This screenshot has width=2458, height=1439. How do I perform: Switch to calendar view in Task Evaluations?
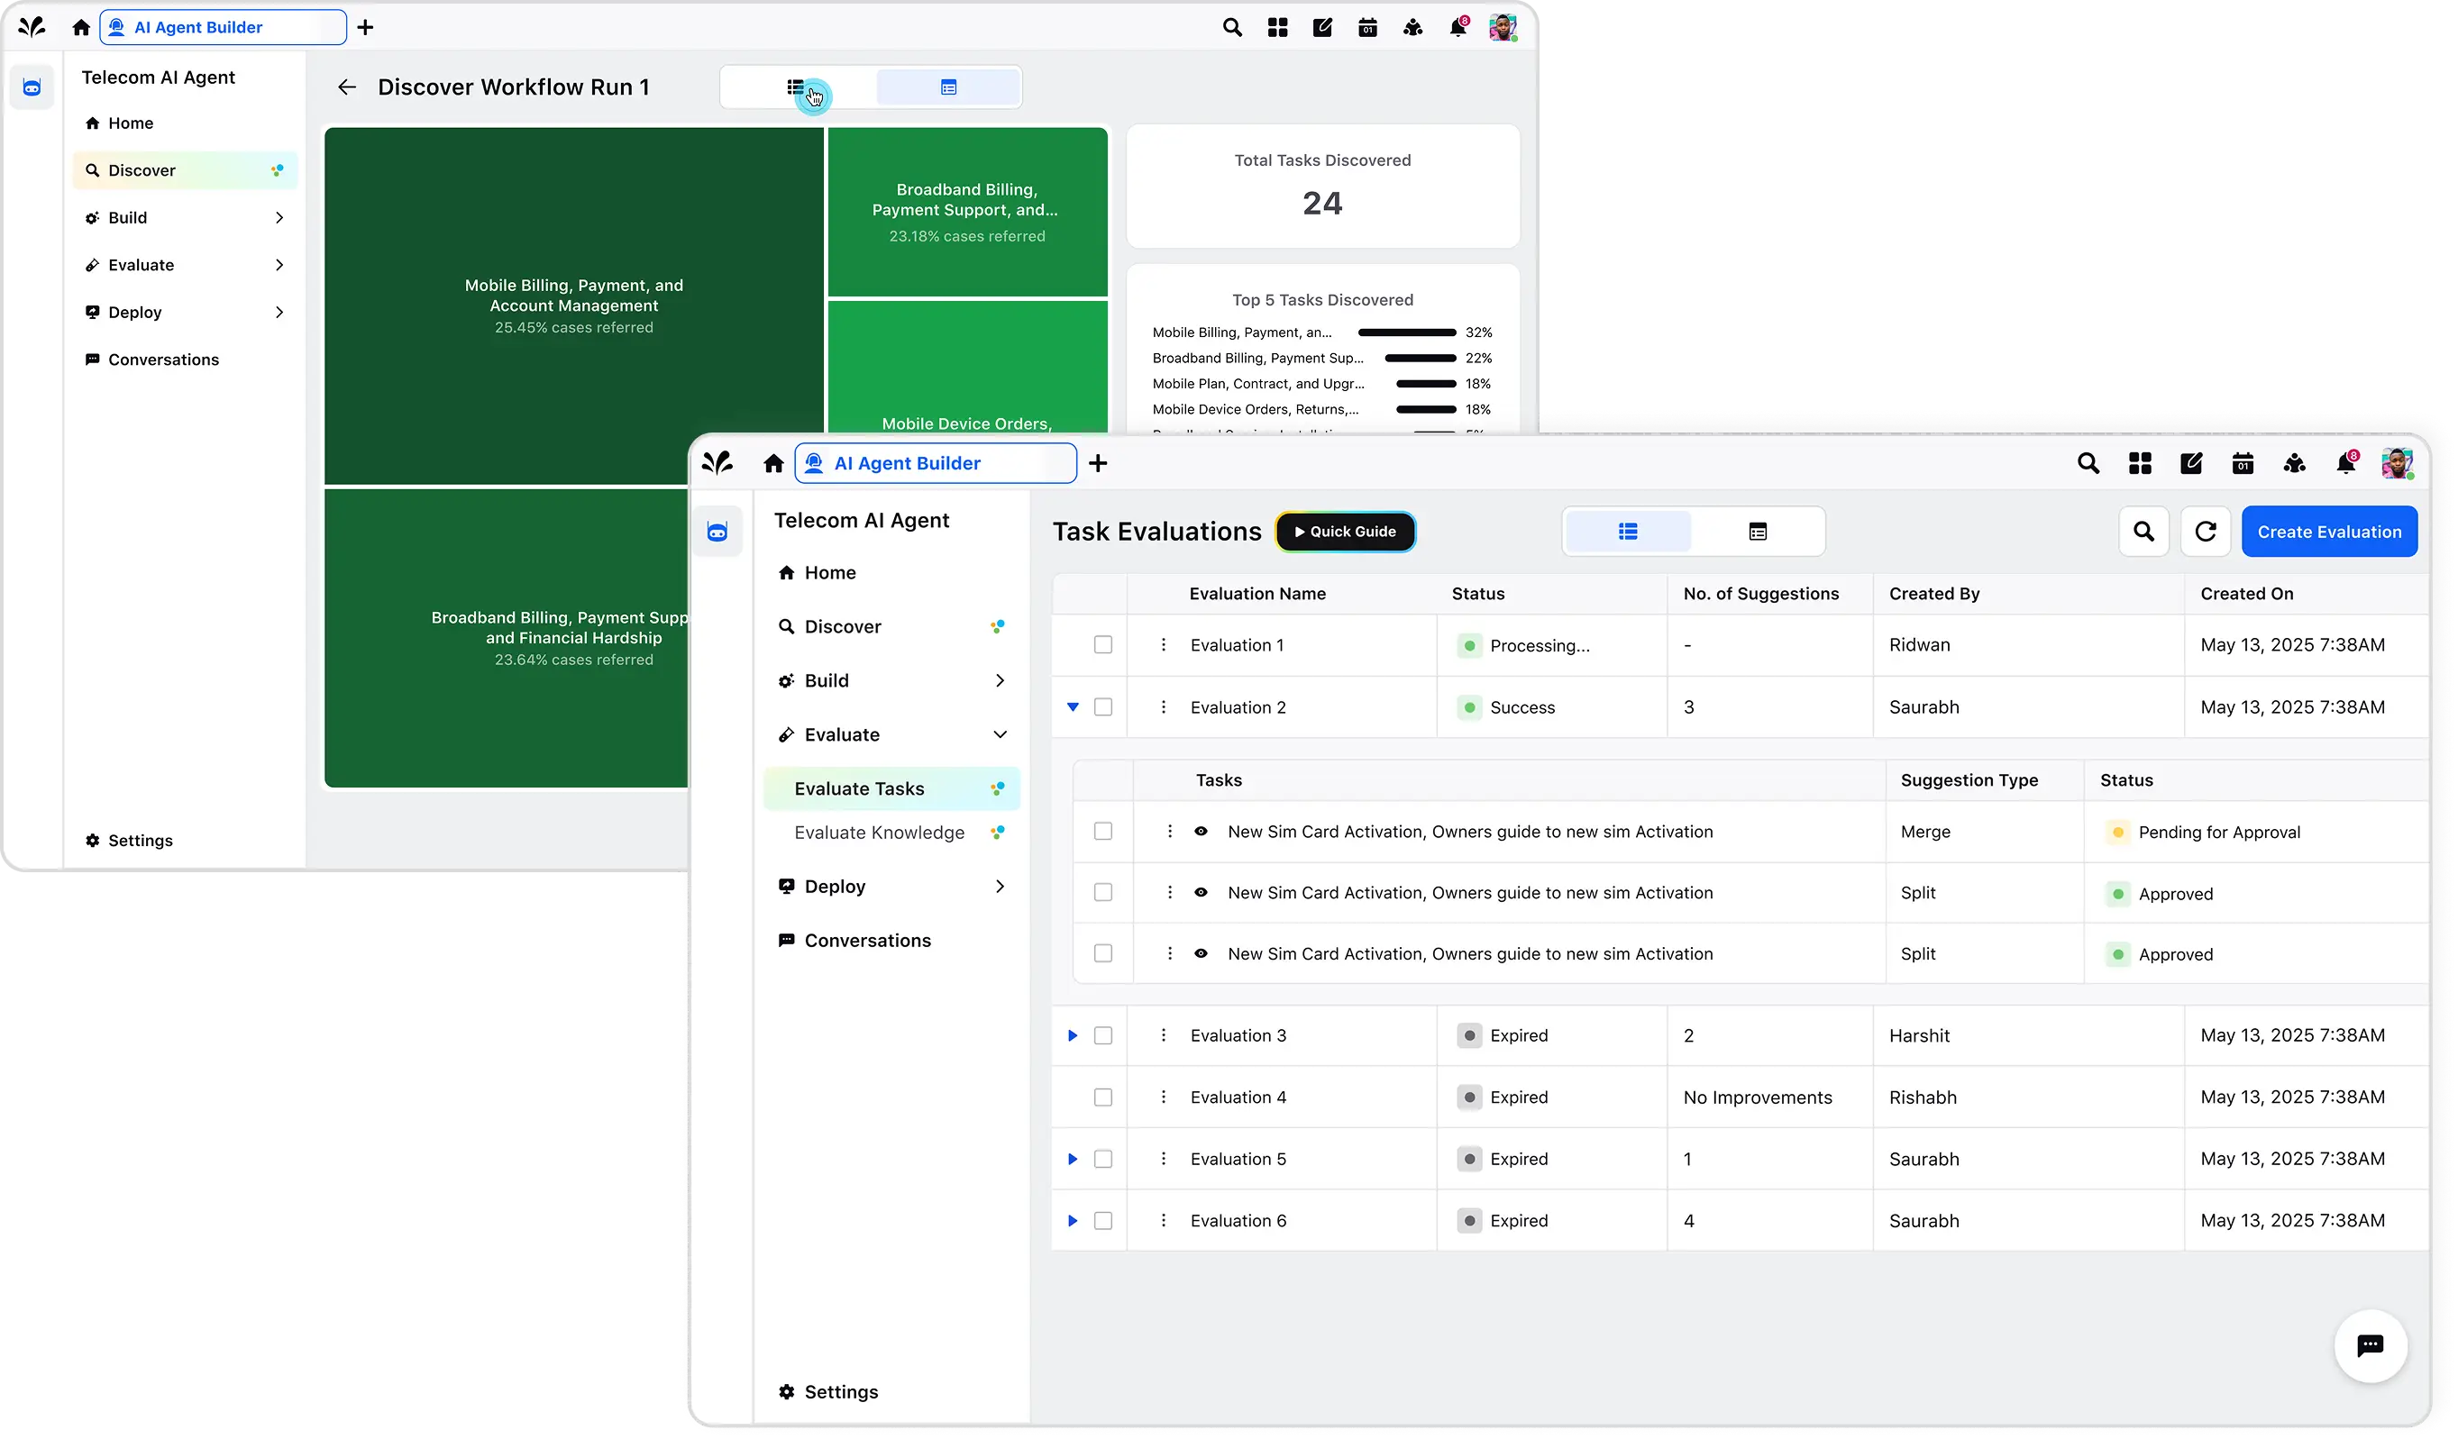(x=1757, y=532)
